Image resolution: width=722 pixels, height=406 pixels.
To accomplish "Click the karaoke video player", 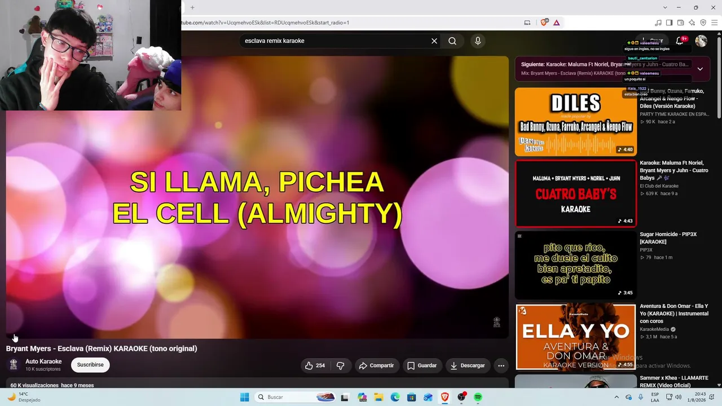I will click(x=257, y=197).
